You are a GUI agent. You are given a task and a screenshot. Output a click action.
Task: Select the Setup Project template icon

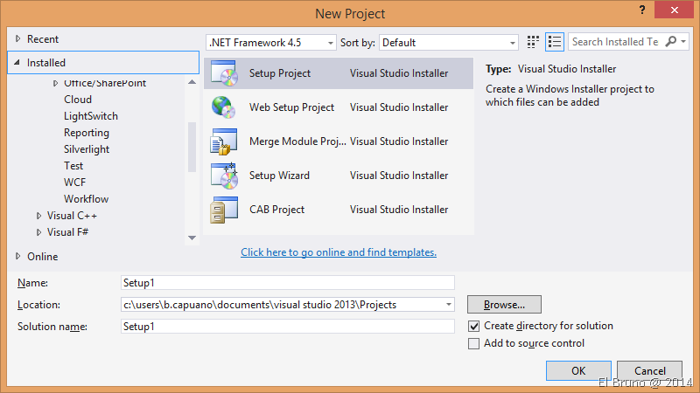pyautogui.click(x=224, y=74)
